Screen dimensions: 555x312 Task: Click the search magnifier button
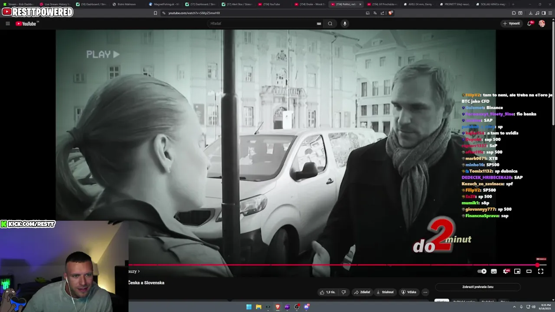(x=330, y=23)
